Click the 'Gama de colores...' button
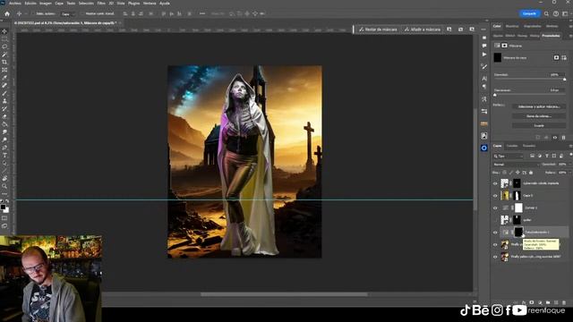This screenshot has width=573, height=322. [x=539, y=116]
